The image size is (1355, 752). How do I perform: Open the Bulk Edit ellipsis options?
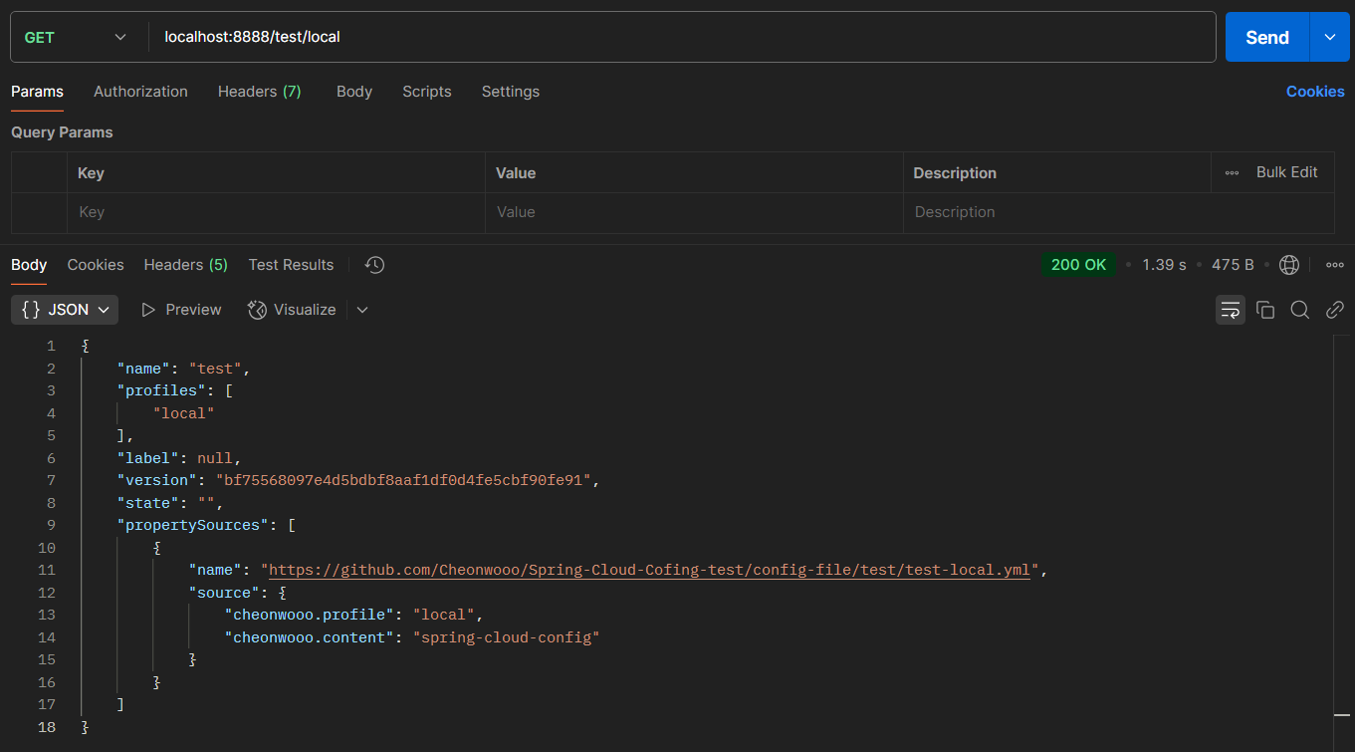click(1233, 172)
